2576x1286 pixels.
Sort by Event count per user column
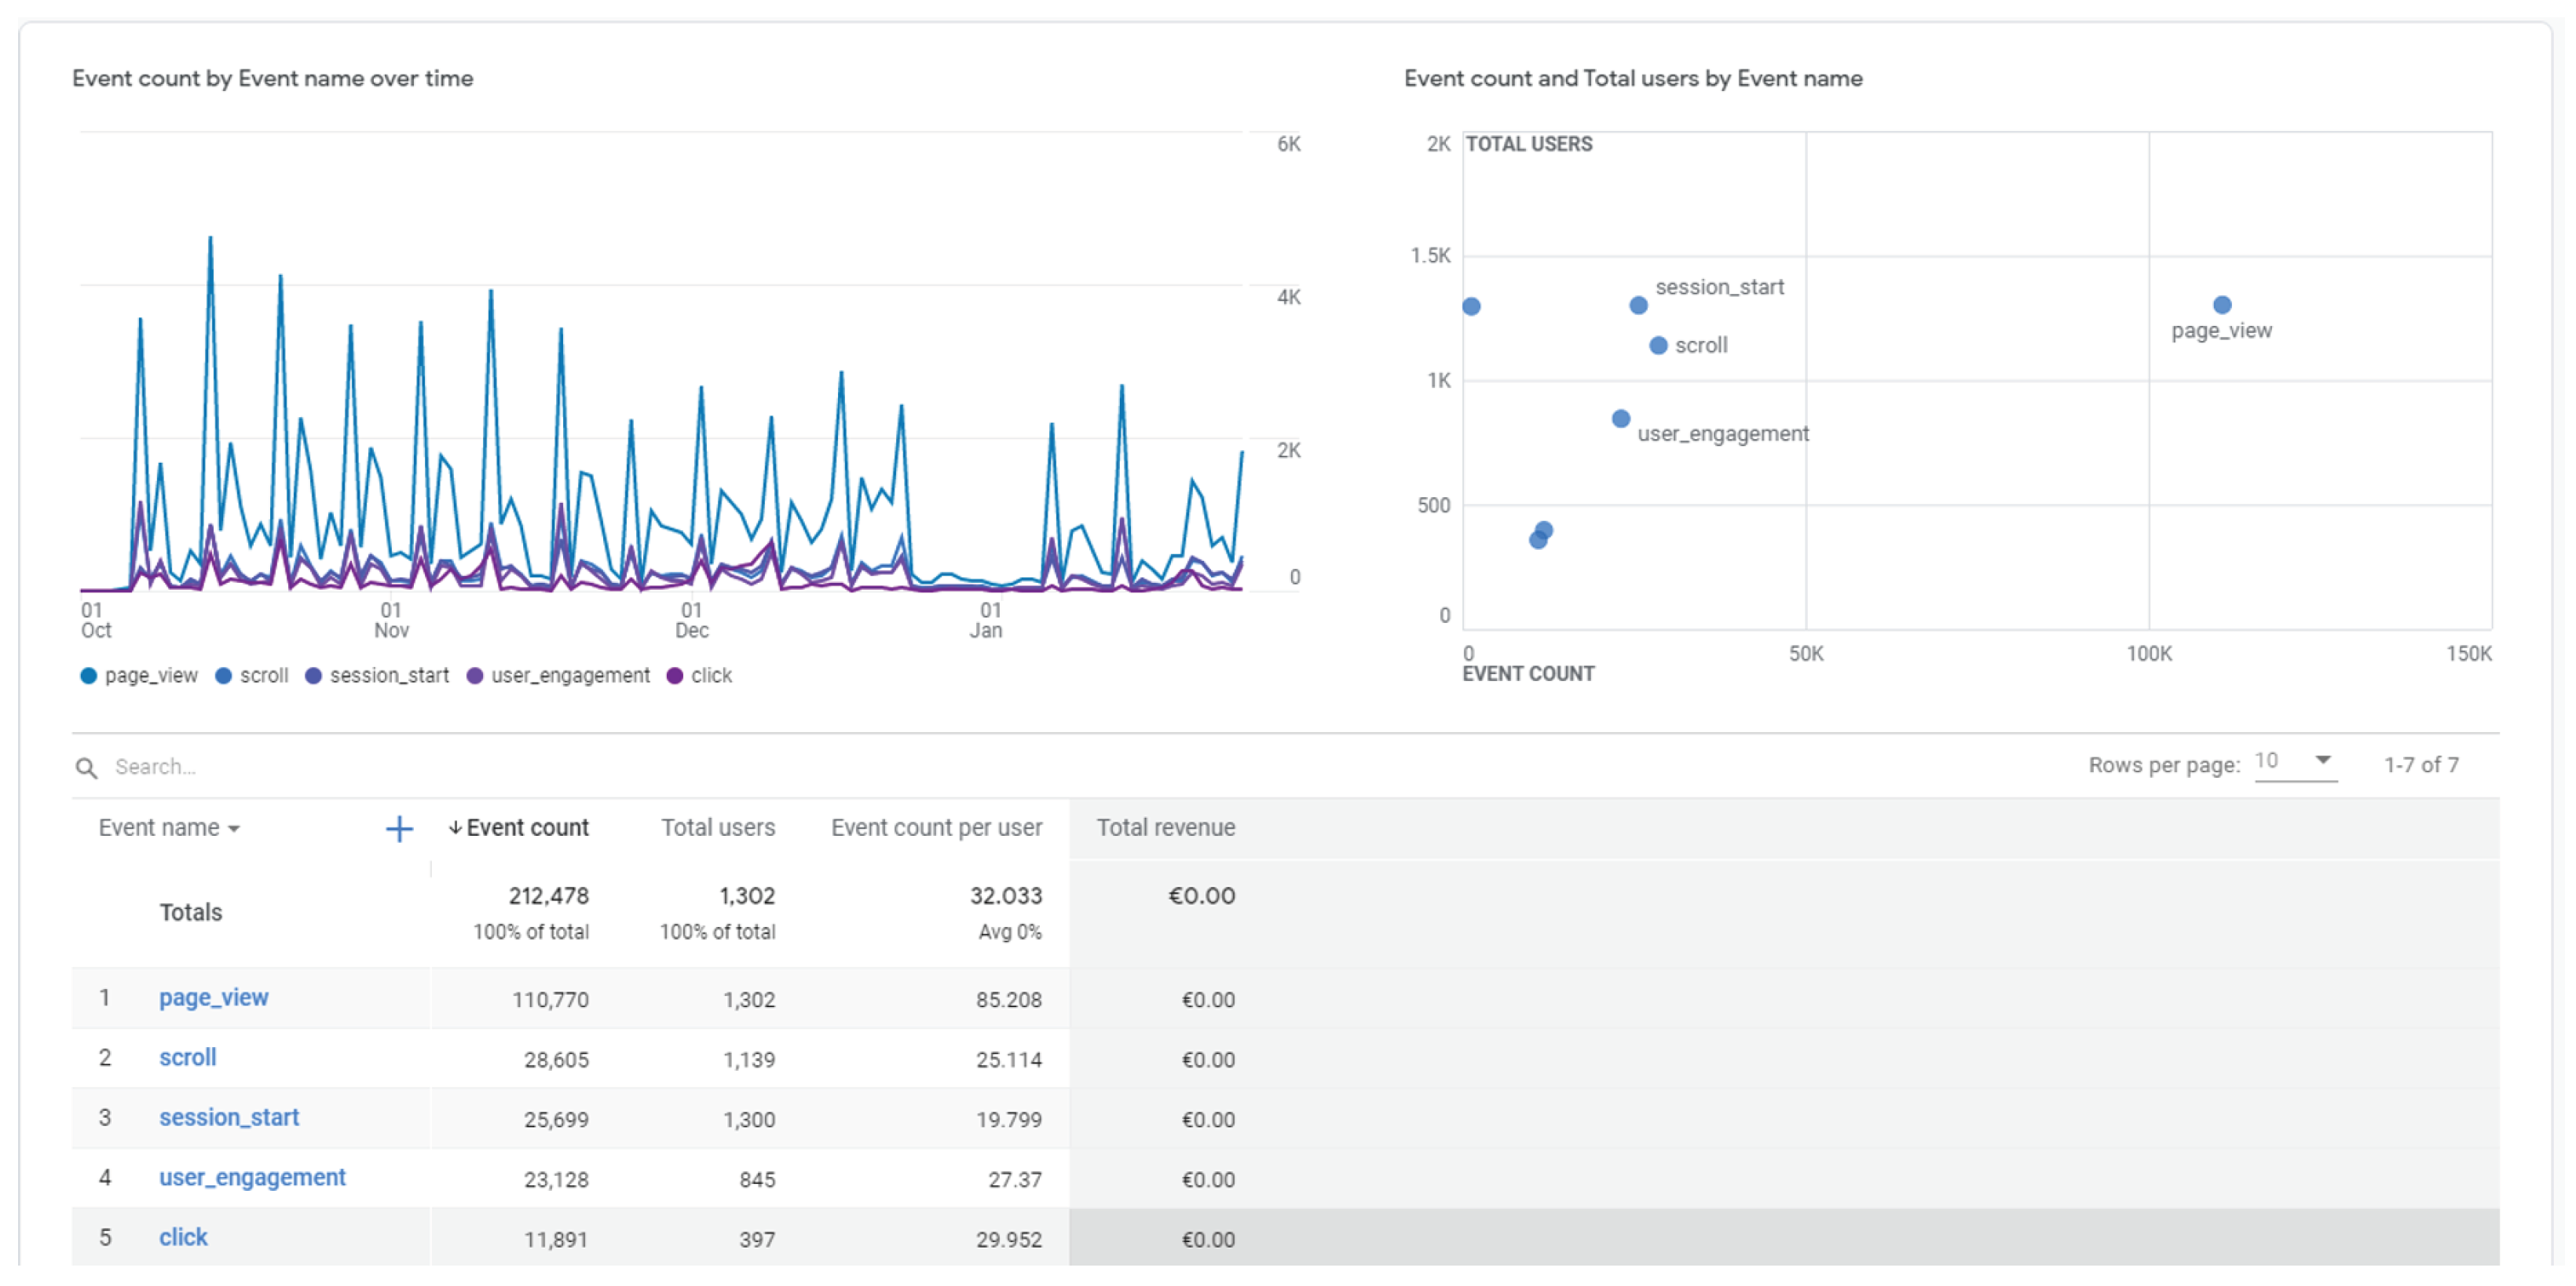coord(936,828)
